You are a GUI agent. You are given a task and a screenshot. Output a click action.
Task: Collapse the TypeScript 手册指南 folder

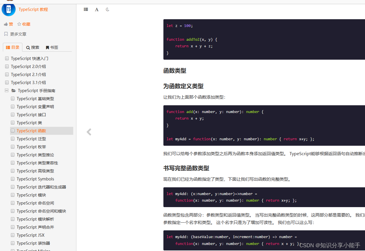click(7, 90)
